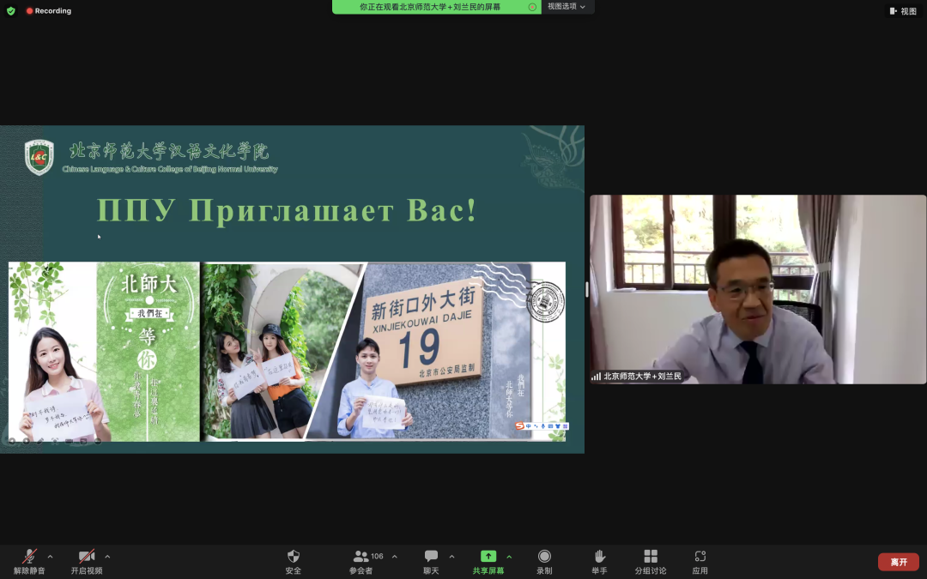Turn on the camera with 开启视频
The image size is (927, 579).
click(87, 562)
